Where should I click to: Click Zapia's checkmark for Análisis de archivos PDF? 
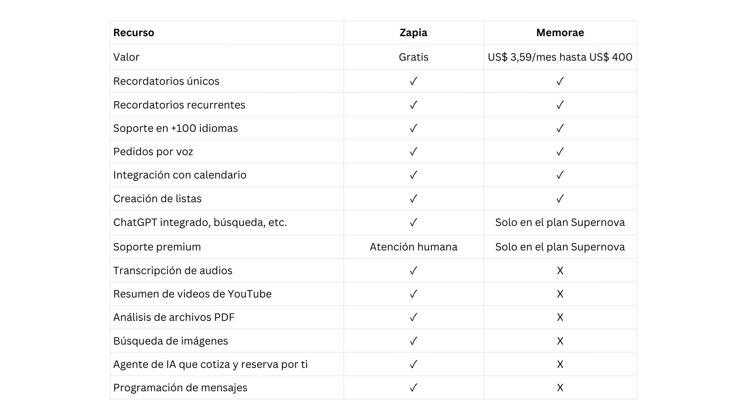413,317
